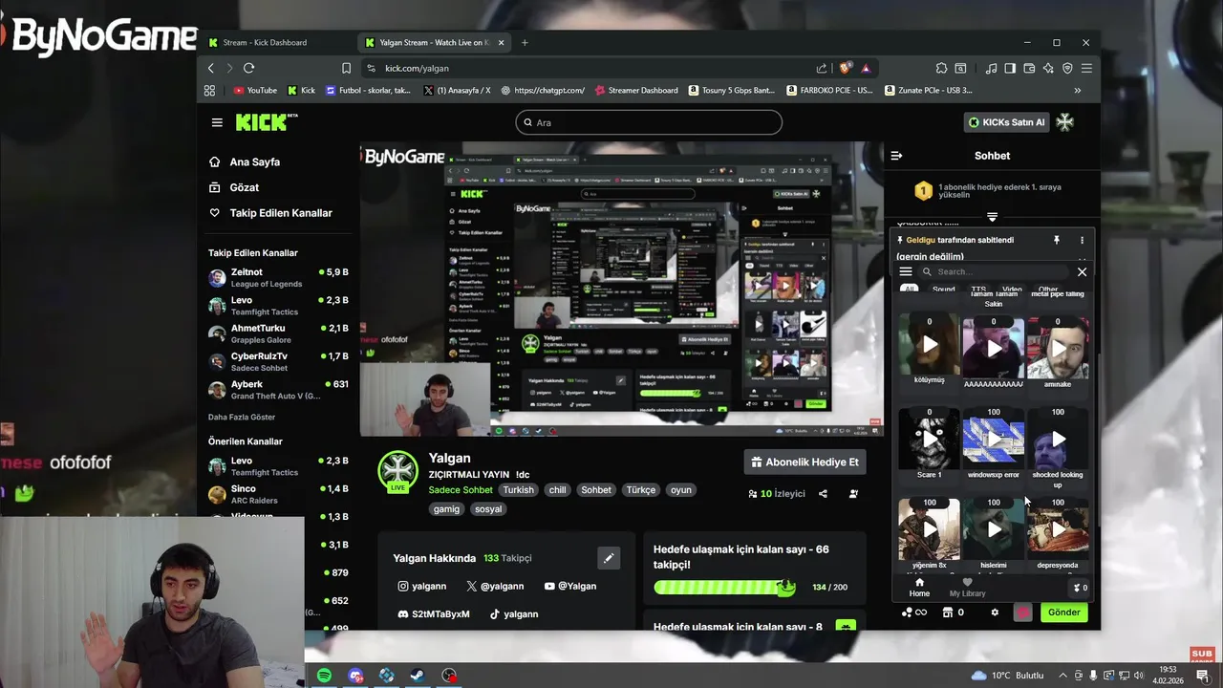Open the @Yalgan YouTube link
Screen dimensions: 1223x688
tap(570, 586)
